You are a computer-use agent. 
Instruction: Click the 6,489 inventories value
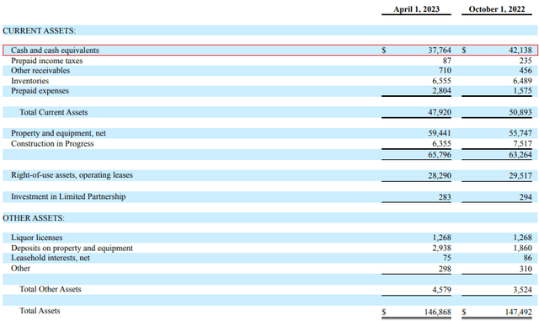tap(522, 81)
